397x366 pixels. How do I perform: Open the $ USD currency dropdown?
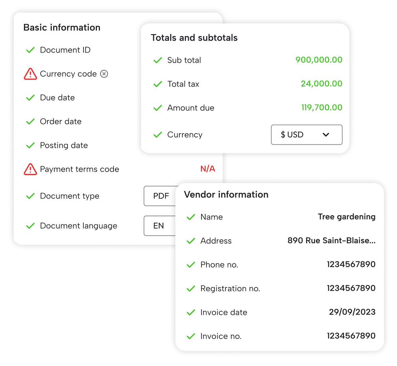[x=306, y=135]
